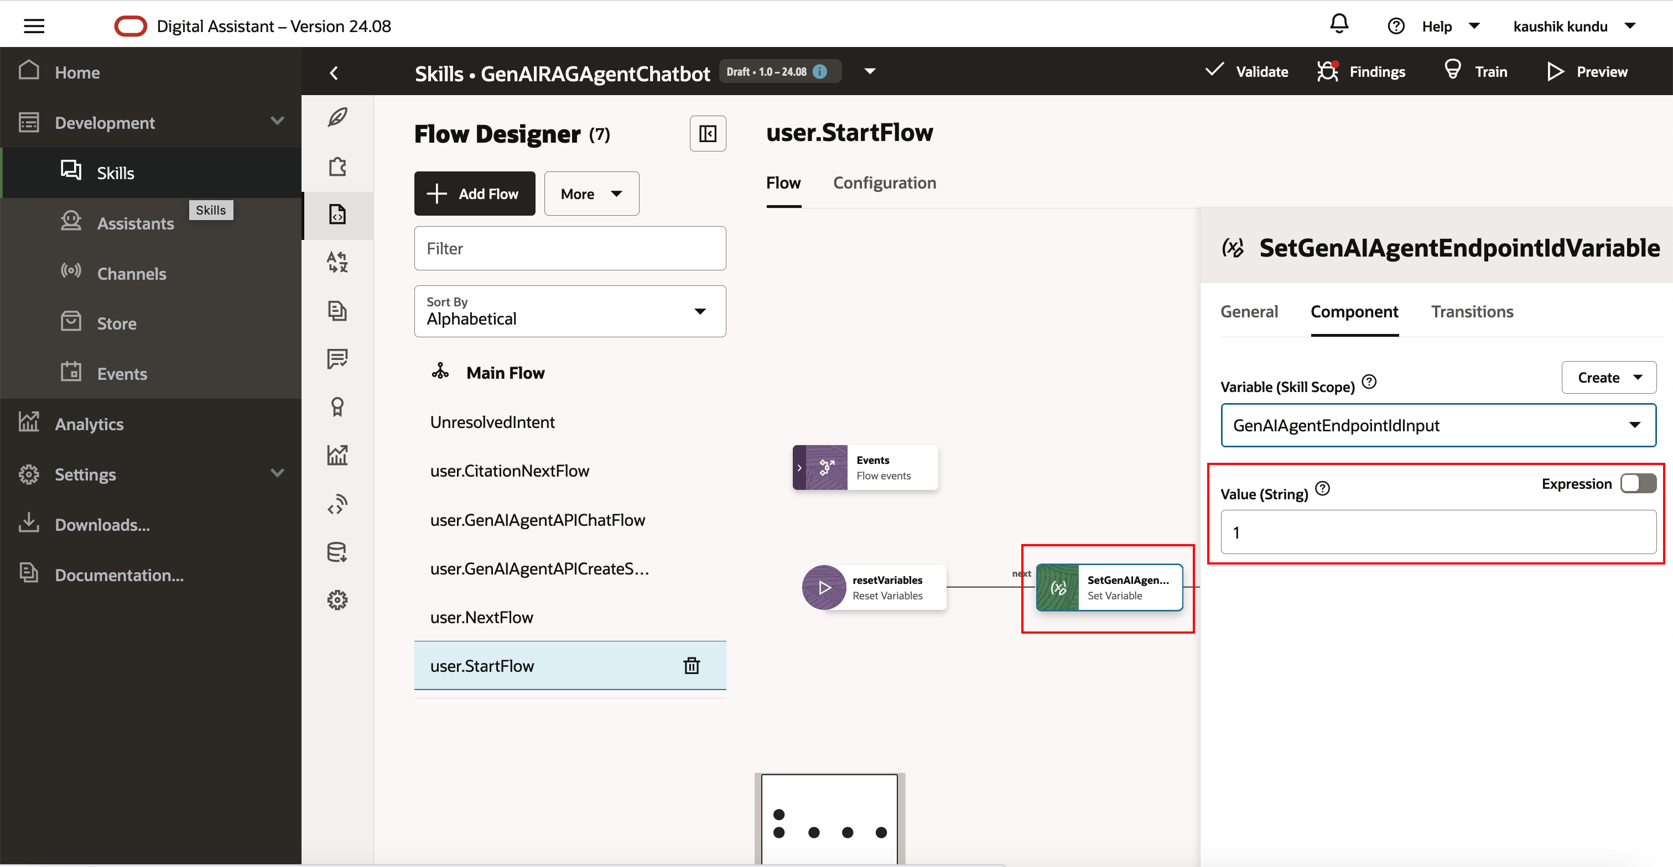Expand the Create variable dropdown button
1673x867 pixels.
click(x=1608, y=378)
